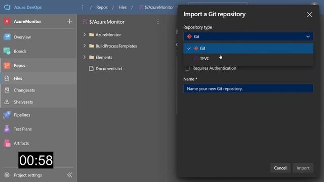This screenshot has width=324, height=182.
Task: Click the Project settings label
Action: [28, 175]
